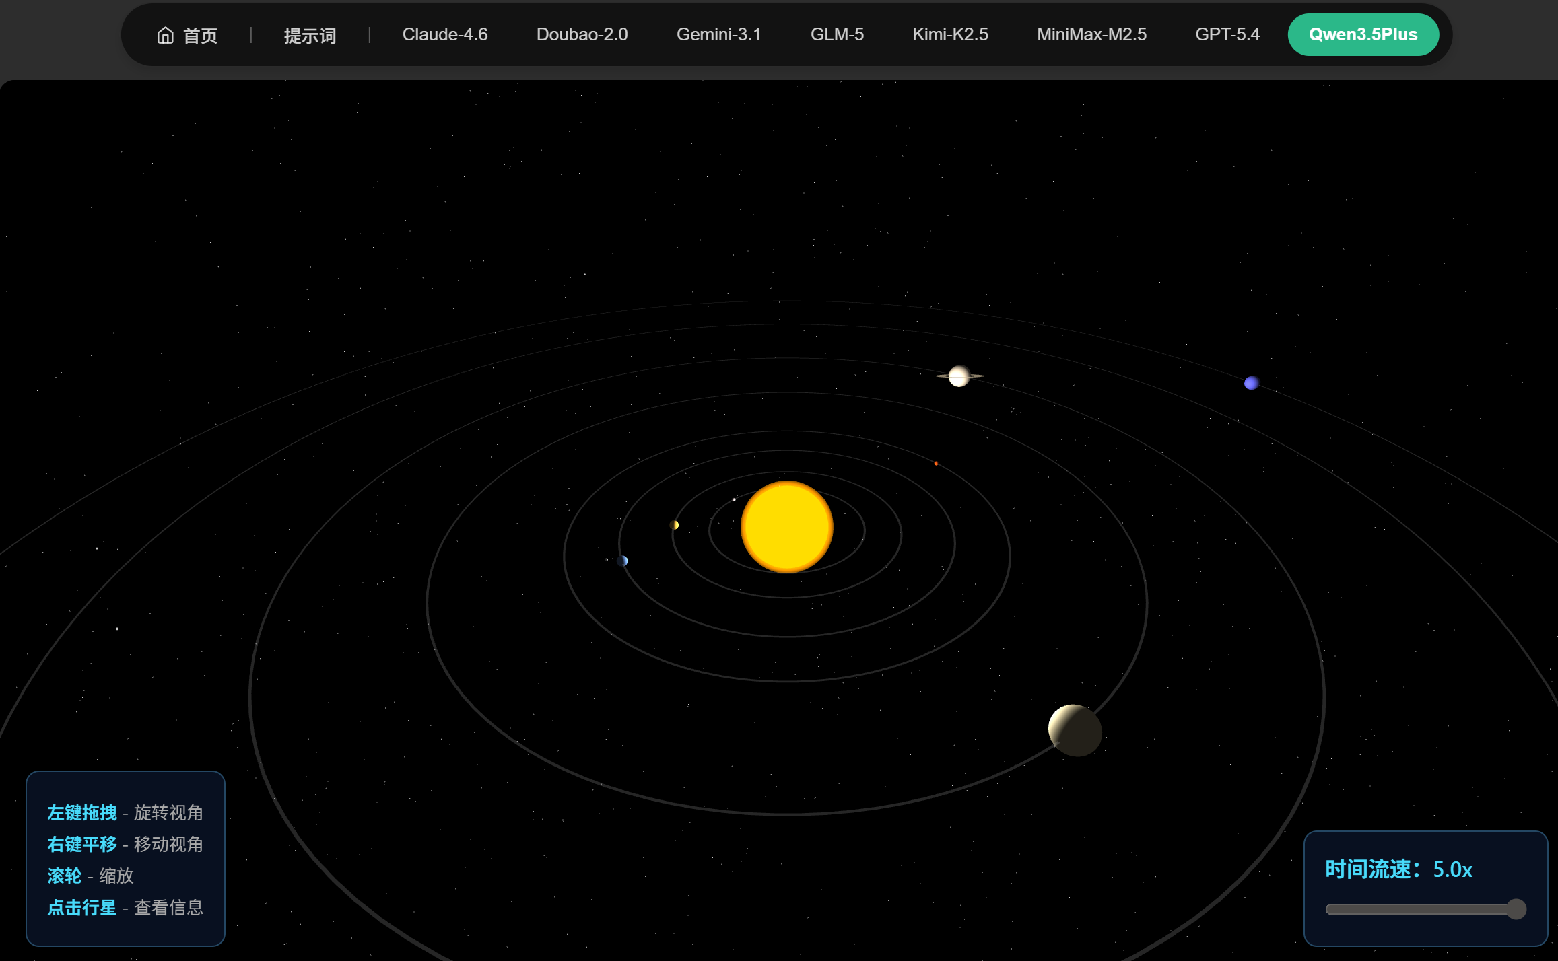
Task: Click the small yellow Venus planet
Action: coord(674,525)
